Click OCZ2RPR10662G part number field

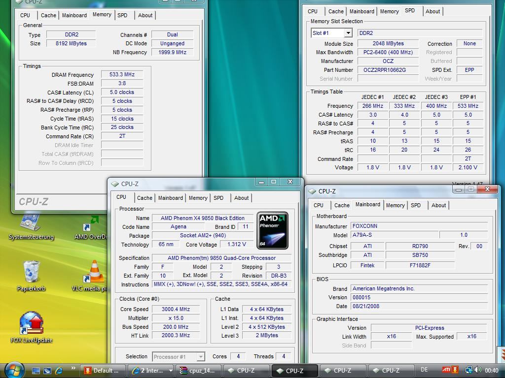coord(388,70)
